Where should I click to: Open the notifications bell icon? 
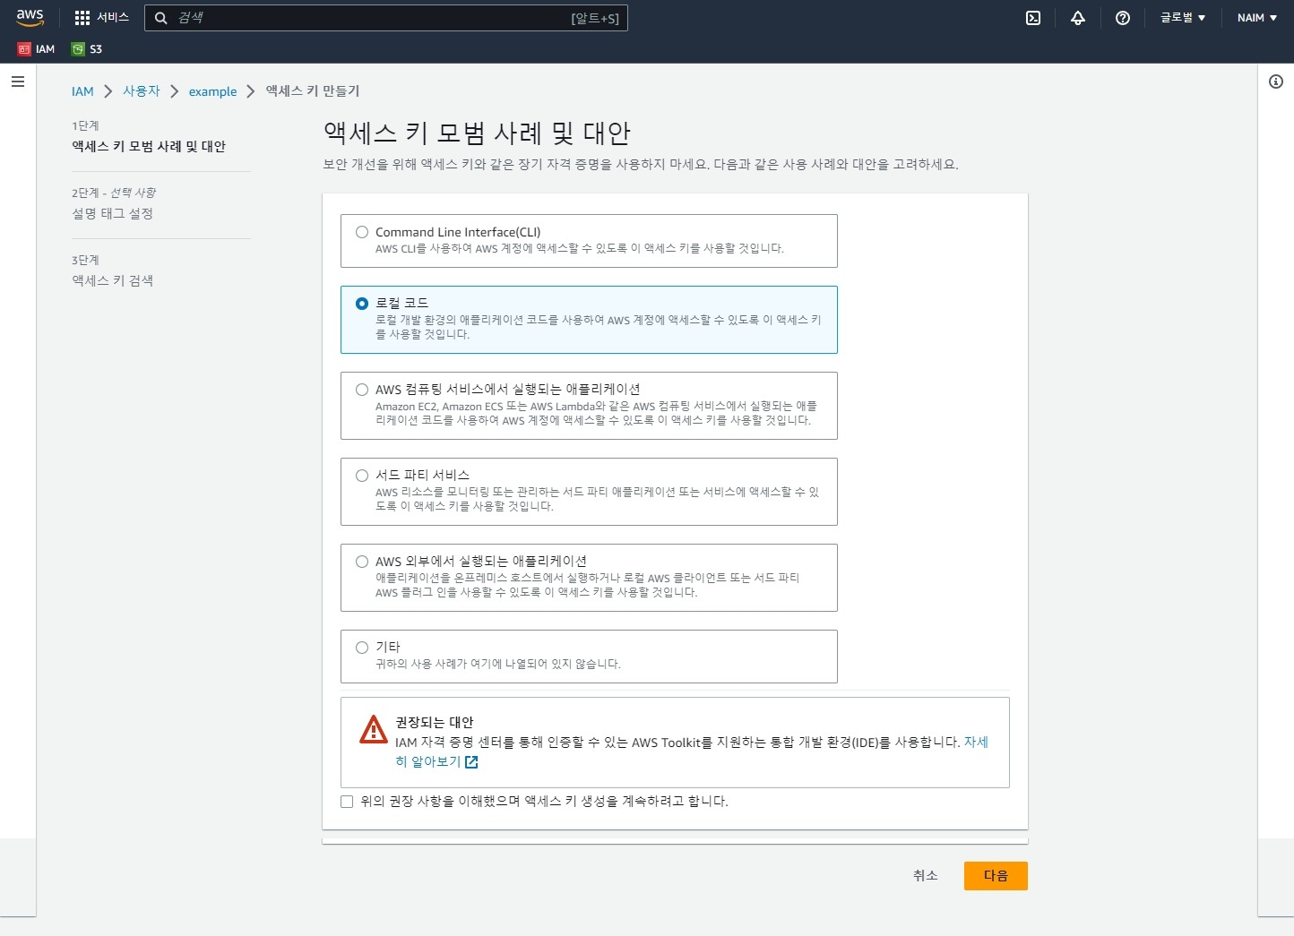click(x=1078, y=18)
